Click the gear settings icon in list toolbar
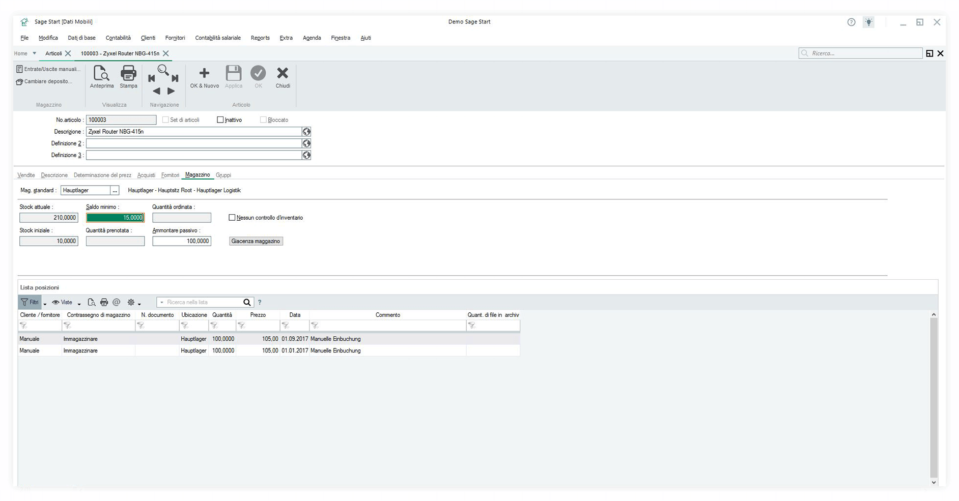The width and height of the screenshot is (959, 501). [x=131, y=302]
